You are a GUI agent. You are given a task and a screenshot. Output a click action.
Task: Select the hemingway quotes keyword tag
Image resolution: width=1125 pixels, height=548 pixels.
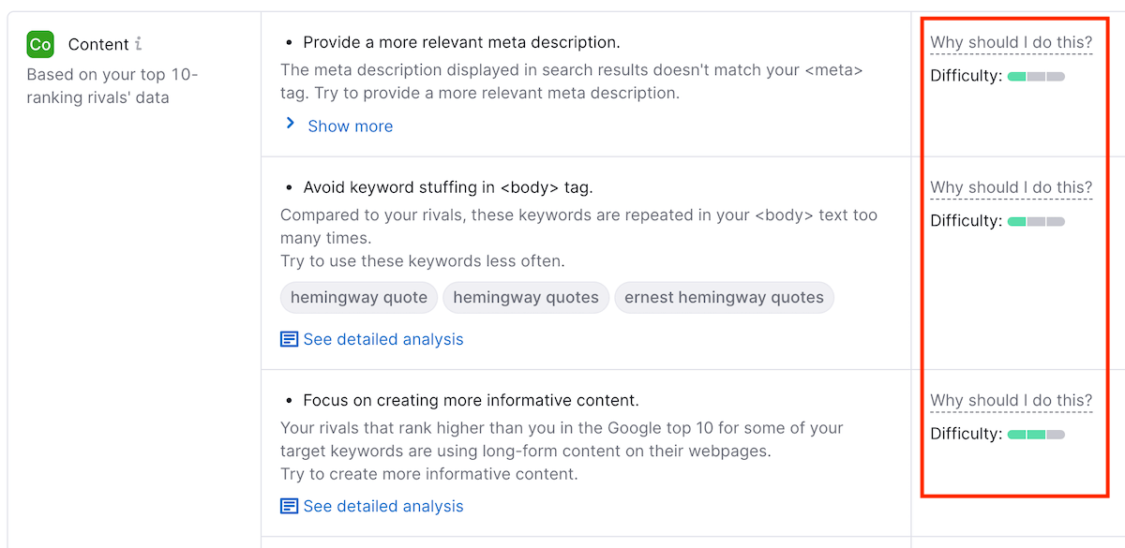coord(525,298)
